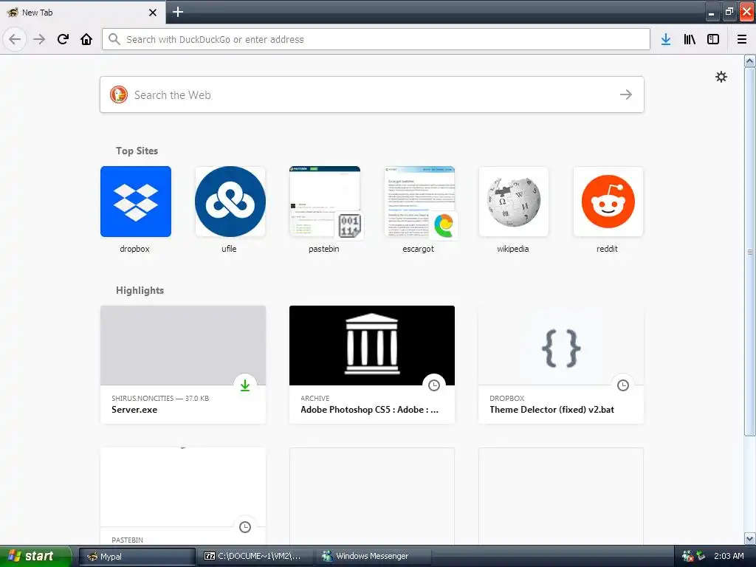Image resolution: width=756 pixels, height=567 pixels.
Task: Open the hamburger application menu
Action: click(742, 39)
